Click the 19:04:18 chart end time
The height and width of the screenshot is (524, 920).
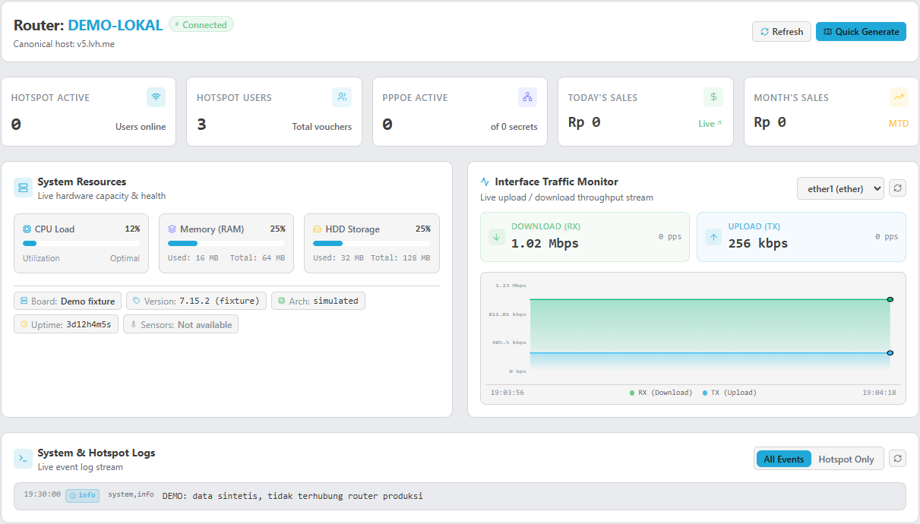(x=879, y=393)
